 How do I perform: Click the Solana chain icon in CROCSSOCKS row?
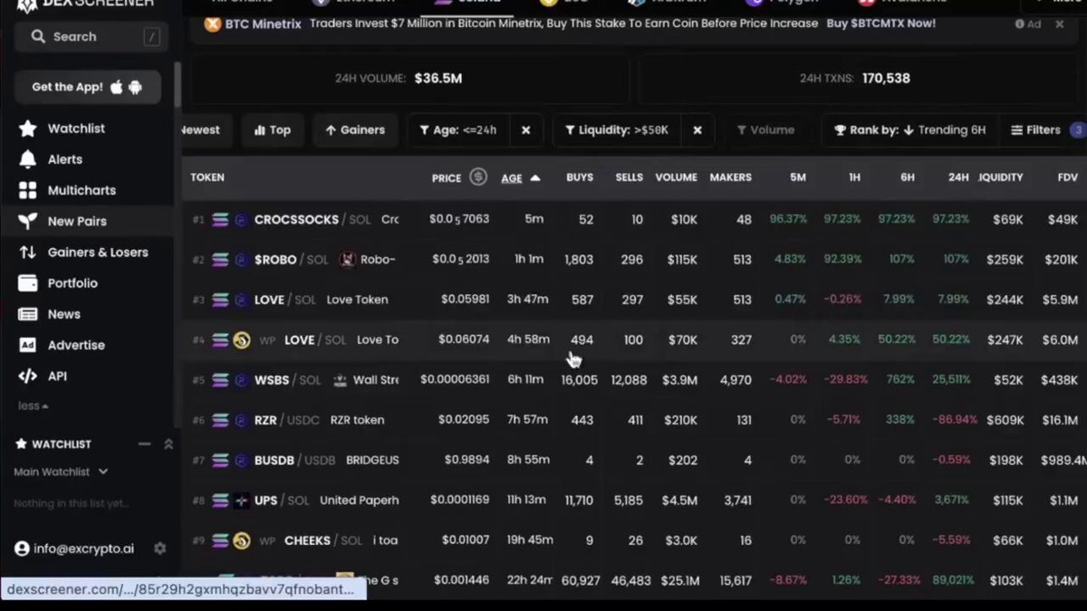[220, 220]
